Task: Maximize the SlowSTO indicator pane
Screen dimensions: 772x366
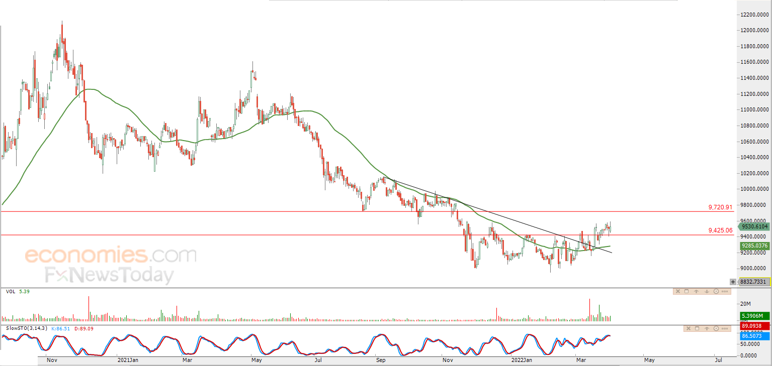Action: pyautogui.click(x=697, y=328)
